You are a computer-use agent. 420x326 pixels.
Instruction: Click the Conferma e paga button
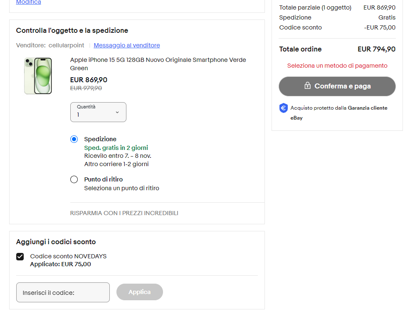[x=337, y=86]
